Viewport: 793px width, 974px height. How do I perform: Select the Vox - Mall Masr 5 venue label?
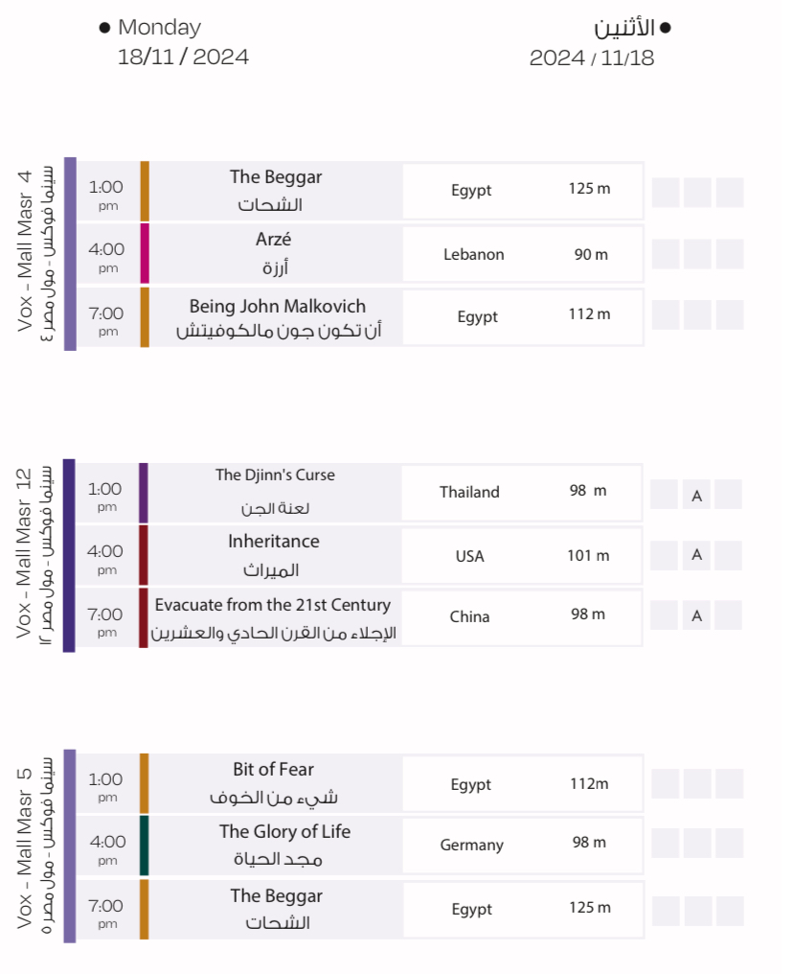pyautogui.click(x=36, y=846)
